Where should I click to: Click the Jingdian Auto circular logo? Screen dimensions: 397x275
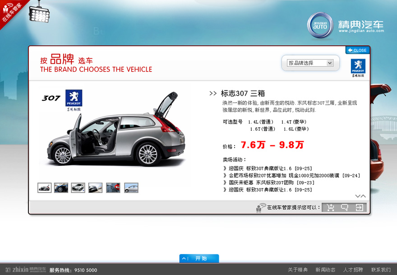(x=320, y=26)
